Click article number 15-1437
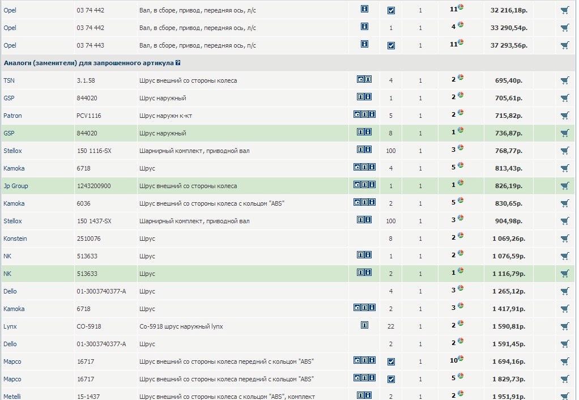The width and height of the screenshot is (579, 400). coord(88,397)
